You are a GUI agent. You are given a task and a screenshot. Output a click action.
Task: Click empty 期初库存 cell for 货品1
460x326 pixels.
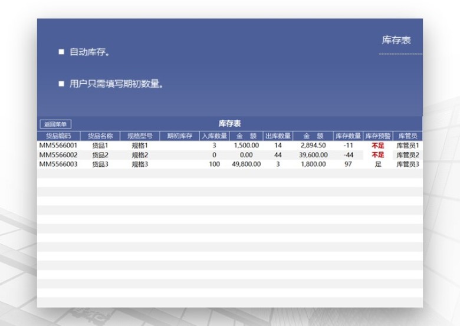tap(179, 146)
